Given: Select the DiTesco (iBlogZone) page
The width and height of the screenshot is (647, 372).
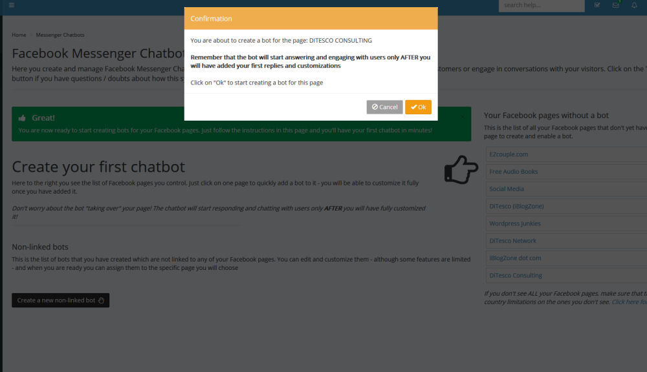Looking at the screenshot, I should click(x=567, y=206).
